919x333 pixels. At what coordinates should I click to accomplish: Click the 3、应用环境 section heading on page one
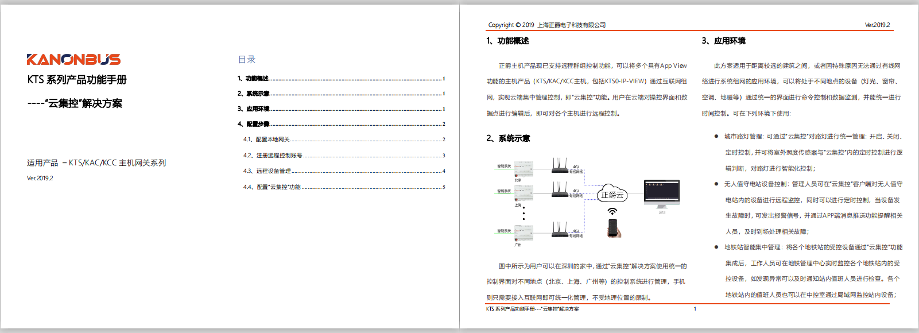[x=723, y=41]
